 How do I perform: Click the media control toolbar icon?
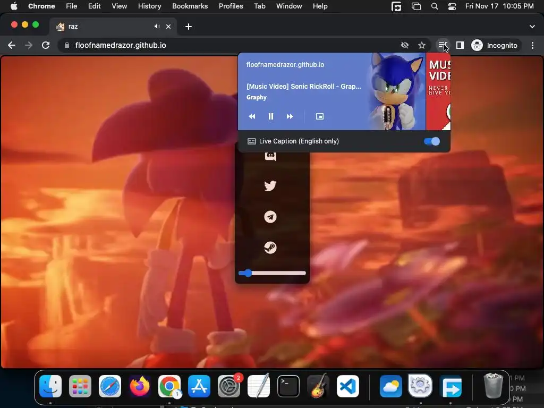pyautogui.click(x=443, y=45)
